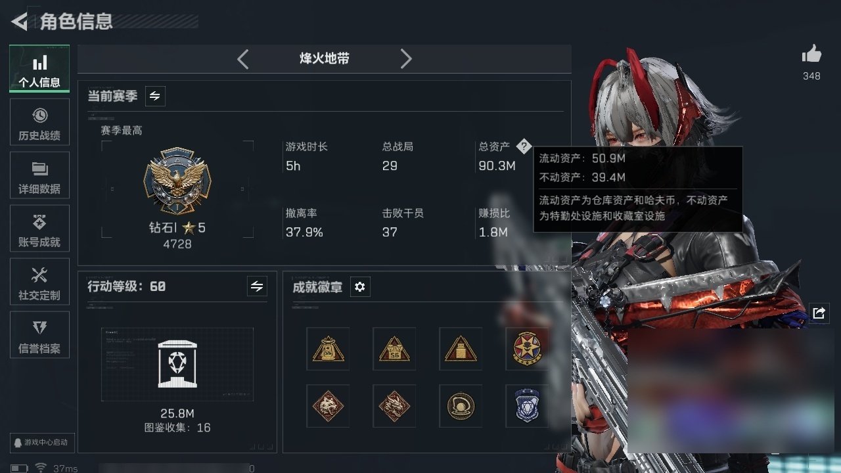Select the star medal achievement badge
Viewport: 841px width, 473px height.
[x=527, y=349]
